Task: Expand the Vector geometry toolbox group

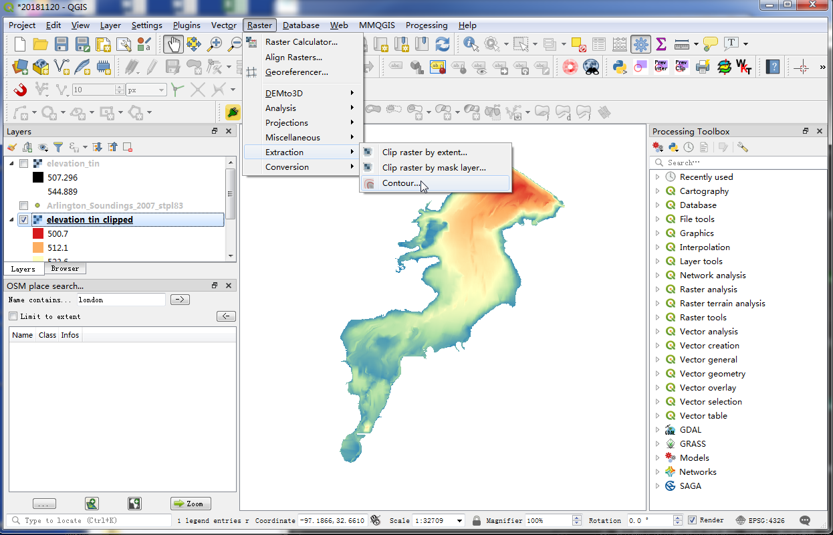Action: pyautogui.click(x=658, y=373)
